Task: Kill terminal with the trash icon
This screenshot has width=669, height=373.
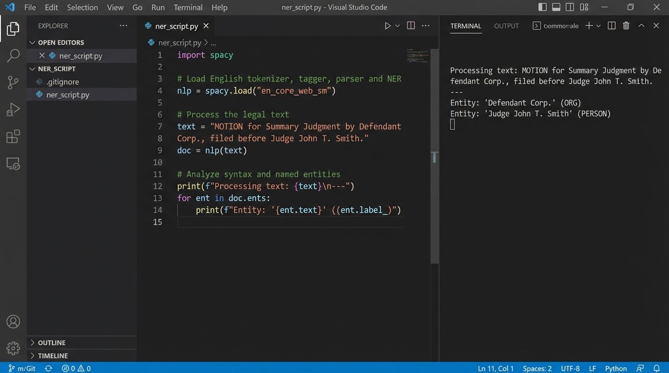Action: click(x=626, y=26)
